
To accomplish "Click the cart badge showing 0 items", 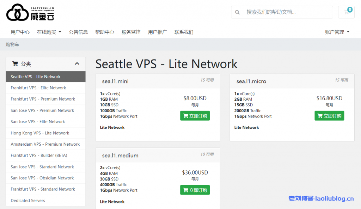I will coord(349,8).
